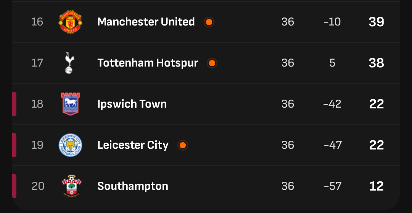412x213 pixels.
Task: Click Southampton's -57 goal difference
Action: (333, 186)
